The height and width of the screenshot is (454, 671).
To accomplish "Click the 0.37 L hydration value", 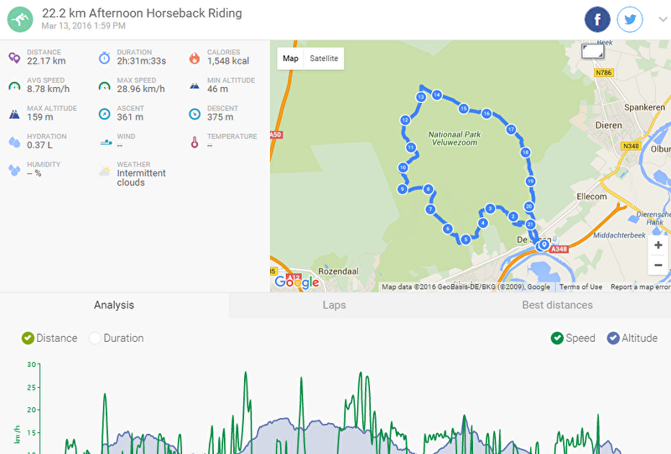I will click(39, 146).
